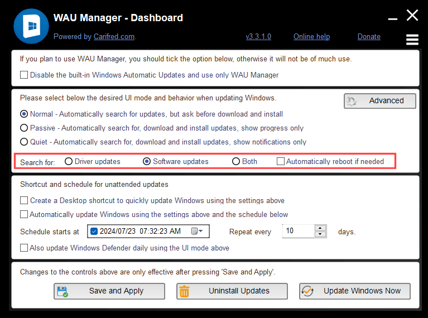Viewport: 428px width, 318px height.
Task: Click the 'Search for:' label
Action: click(37, 162)
